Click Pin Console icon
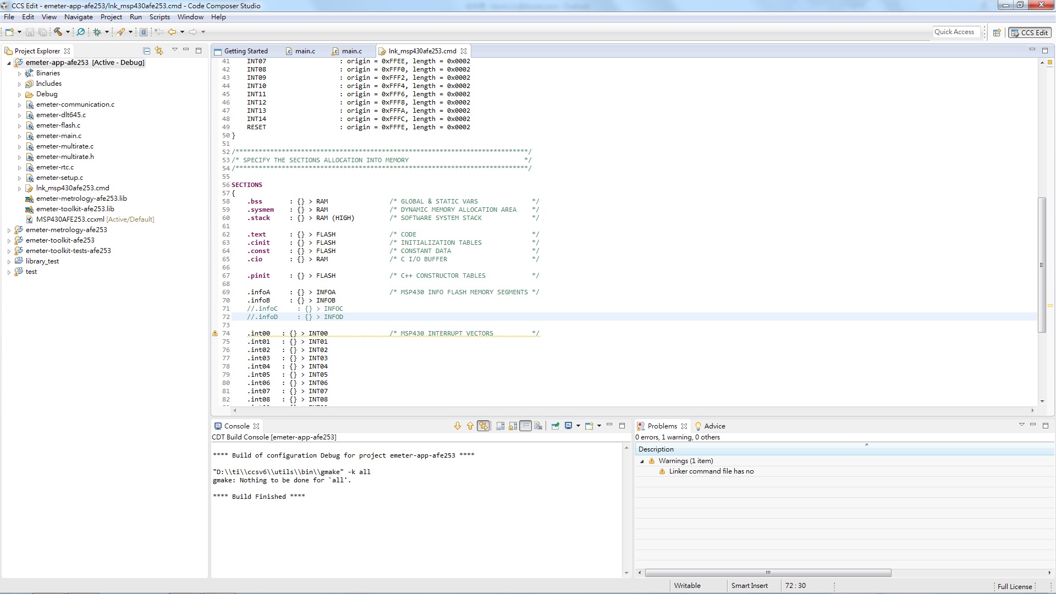 pos(555,426)
